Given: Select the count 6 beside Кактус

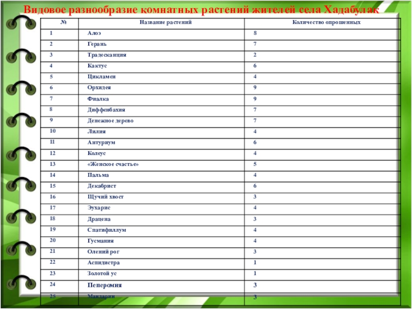Looking at the screenshot, I should (x=255, y=66).
